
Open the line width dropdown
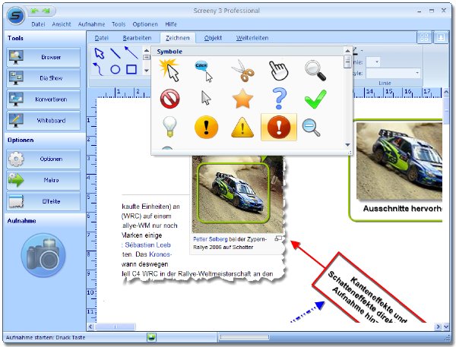pyautogui.click(x=373, y=62)
